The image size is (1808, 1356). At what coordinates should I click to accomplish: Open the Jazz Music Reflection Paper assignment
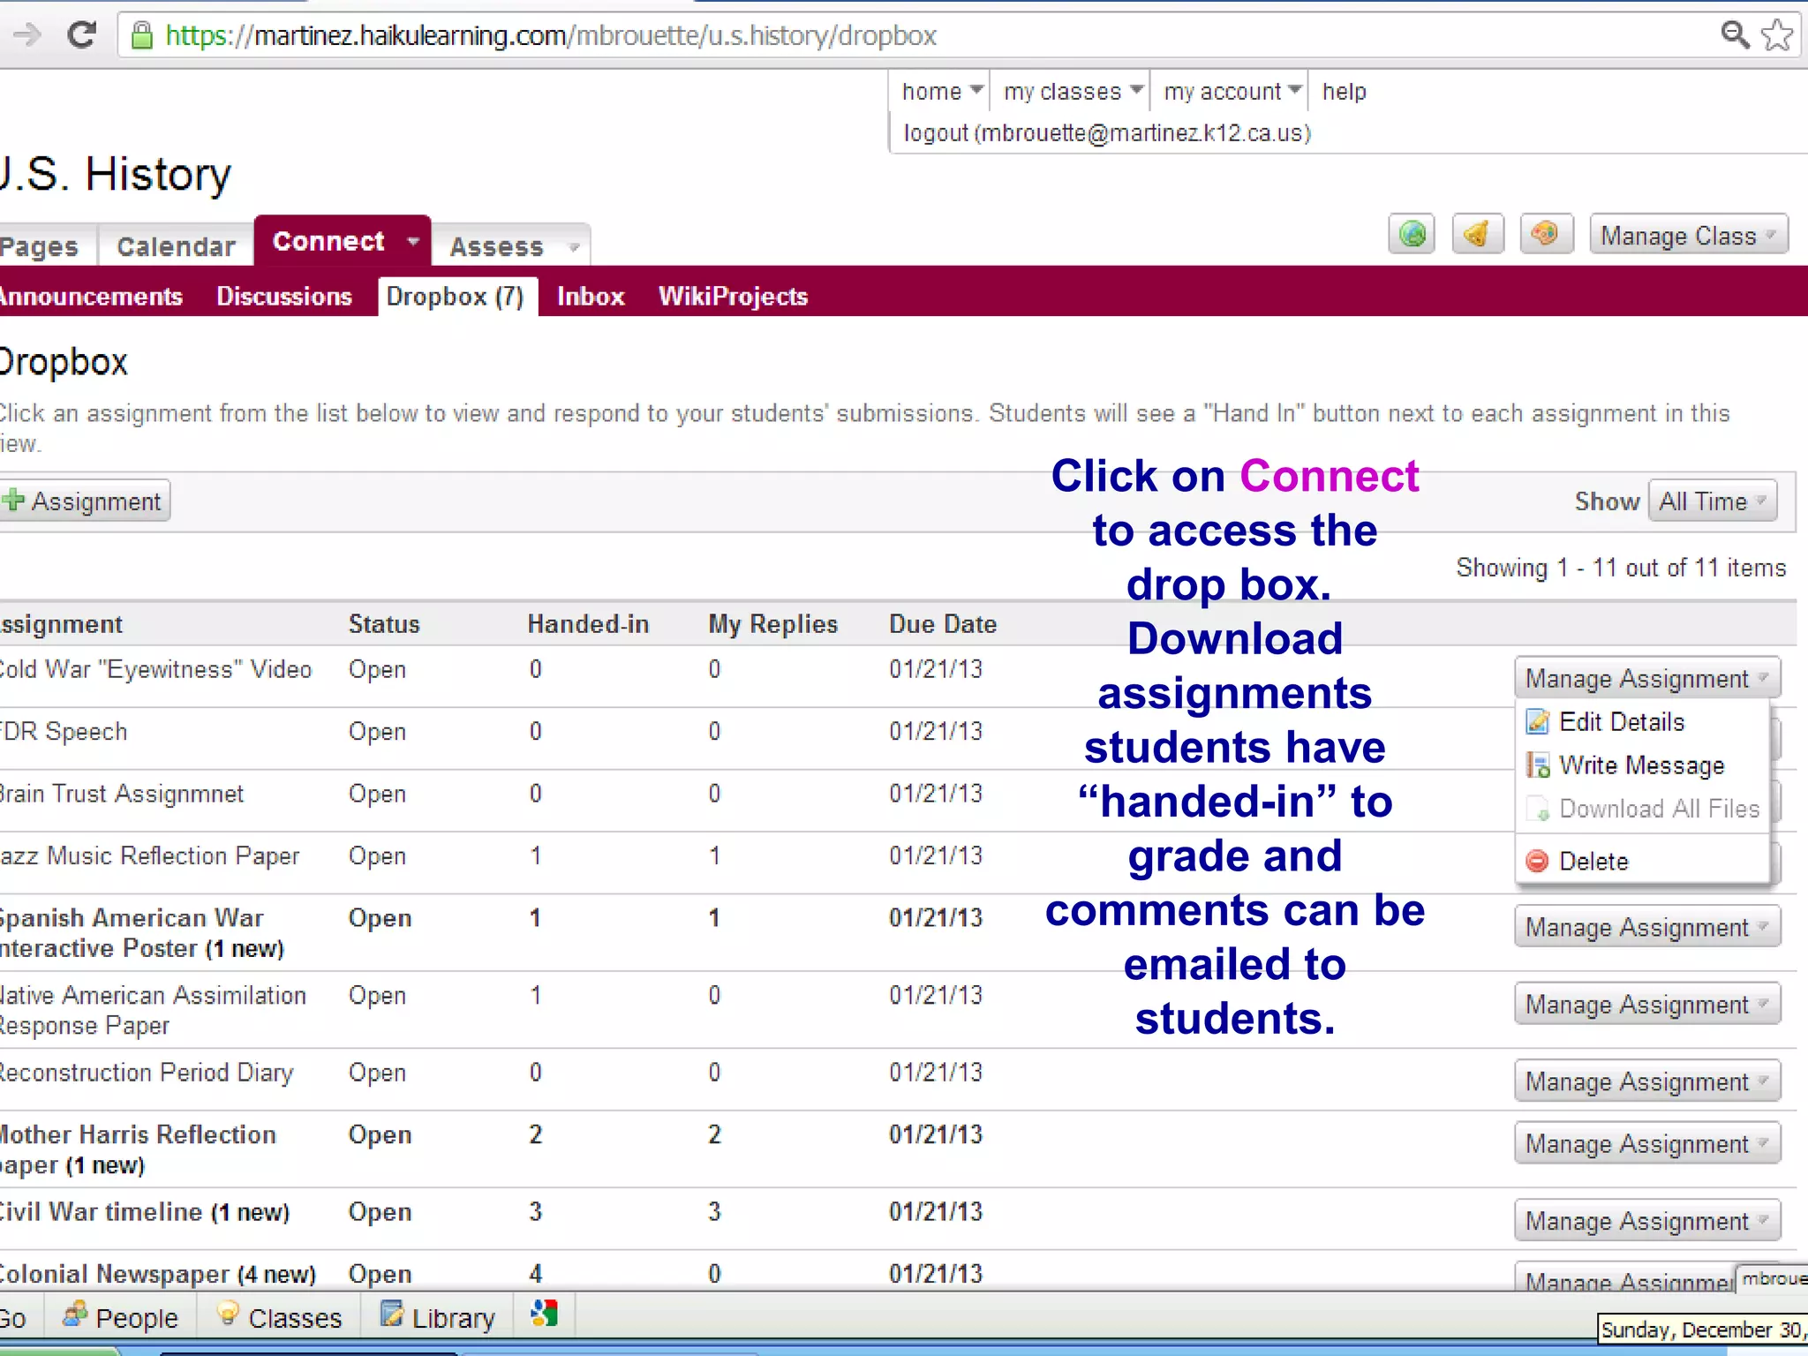pos(150,855)
